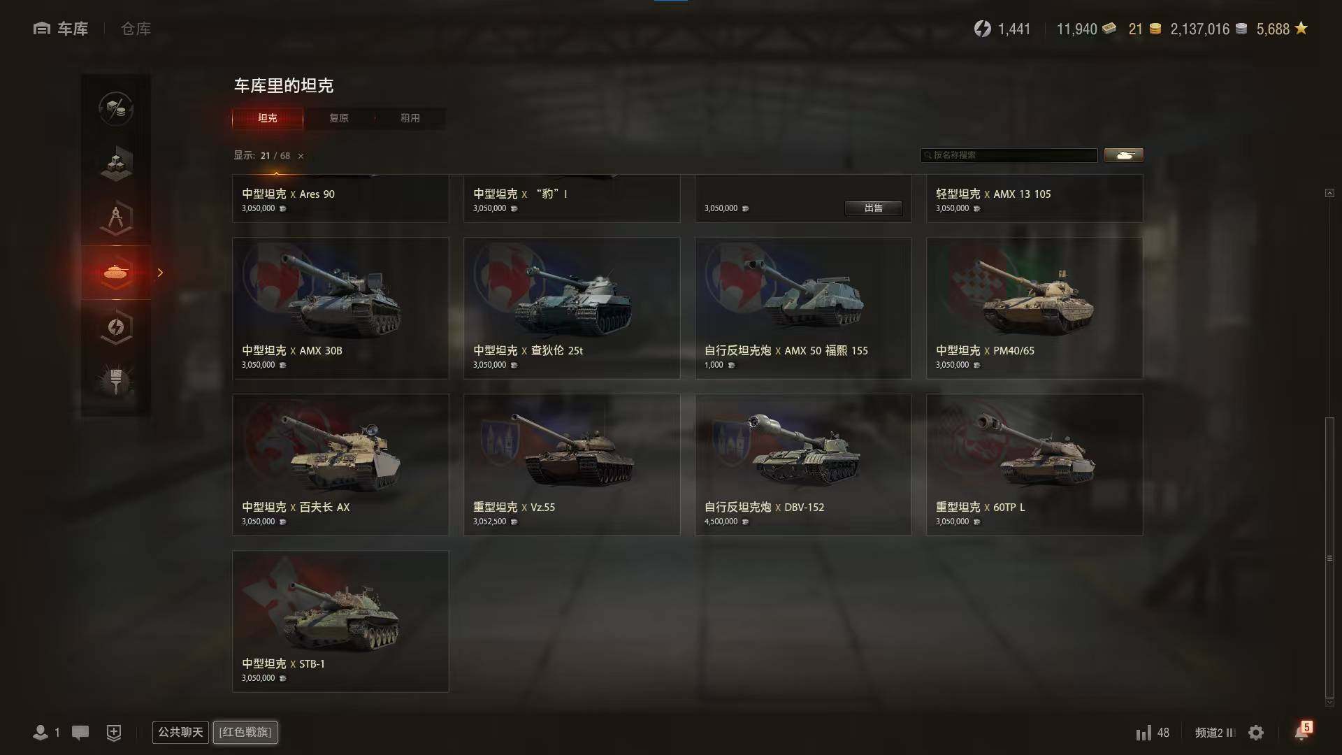Screen dimensions: 1342x755
Task: Click the scrollbar up arrow on the right
Action: click(1329, 193)
